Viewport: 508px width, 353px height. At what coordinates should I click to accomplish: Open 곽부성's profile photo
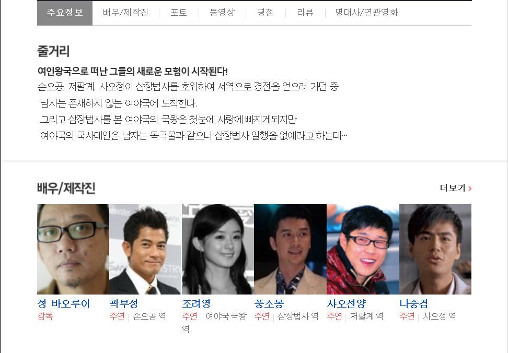(x=145, y=249)
